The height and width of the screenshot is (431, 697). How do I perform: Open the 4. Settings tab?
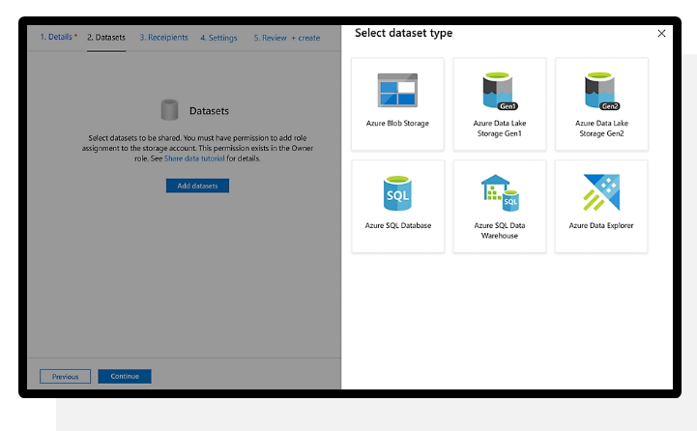pos(218,38)
